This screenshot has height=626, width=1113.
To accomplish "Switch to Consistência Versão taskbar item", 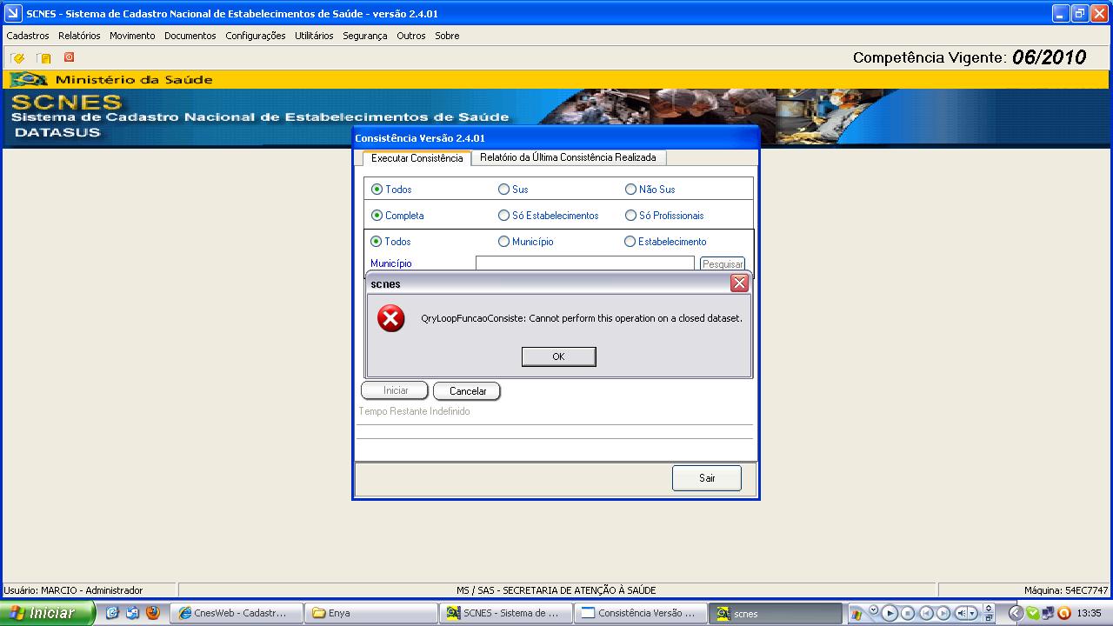I will (641, 613).
